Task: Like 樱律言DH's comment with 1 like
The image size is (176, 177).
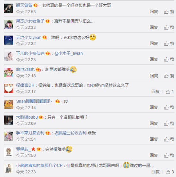Action: [170, 92]
